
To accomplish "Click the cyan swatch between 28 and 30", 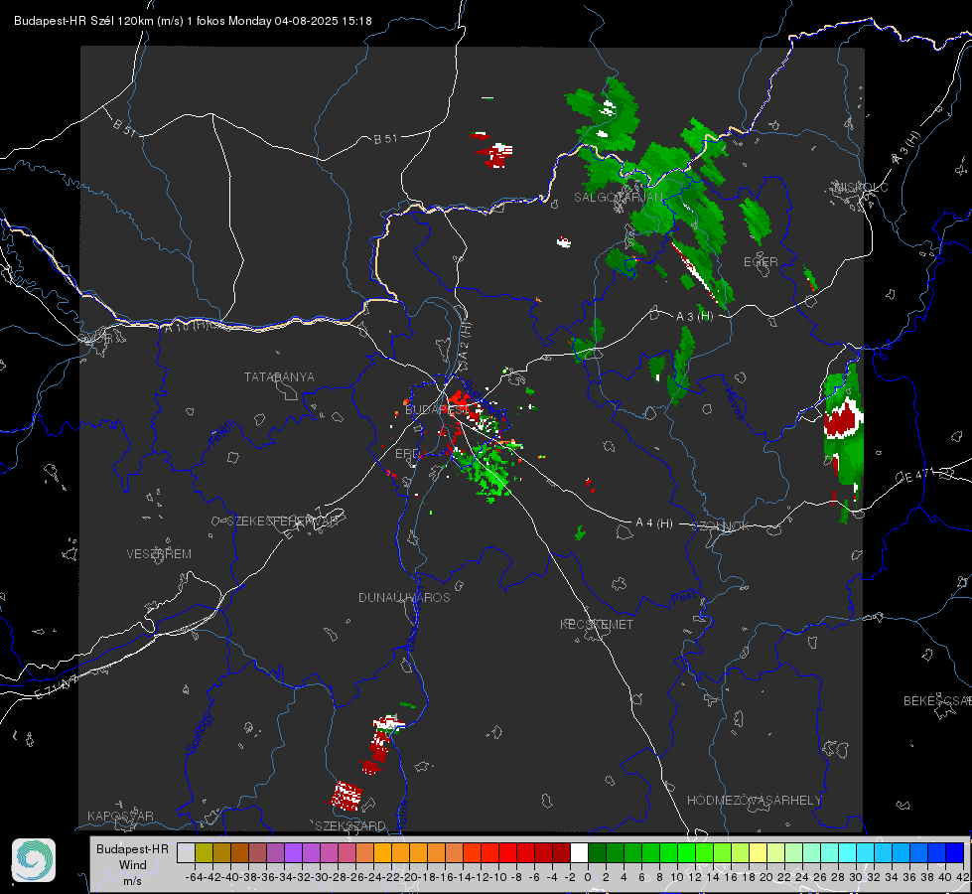I will 848,852.
